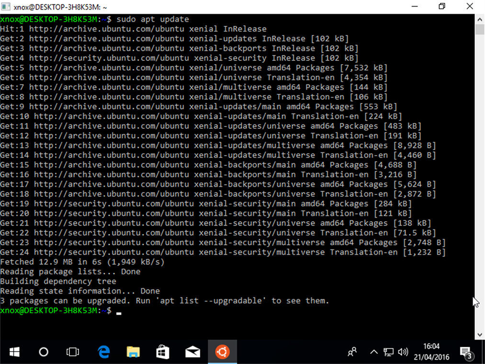Select the running Ubuntu Bash taskbar icon
This screenshot has height=364, width=485.
[x=222, y=352]
